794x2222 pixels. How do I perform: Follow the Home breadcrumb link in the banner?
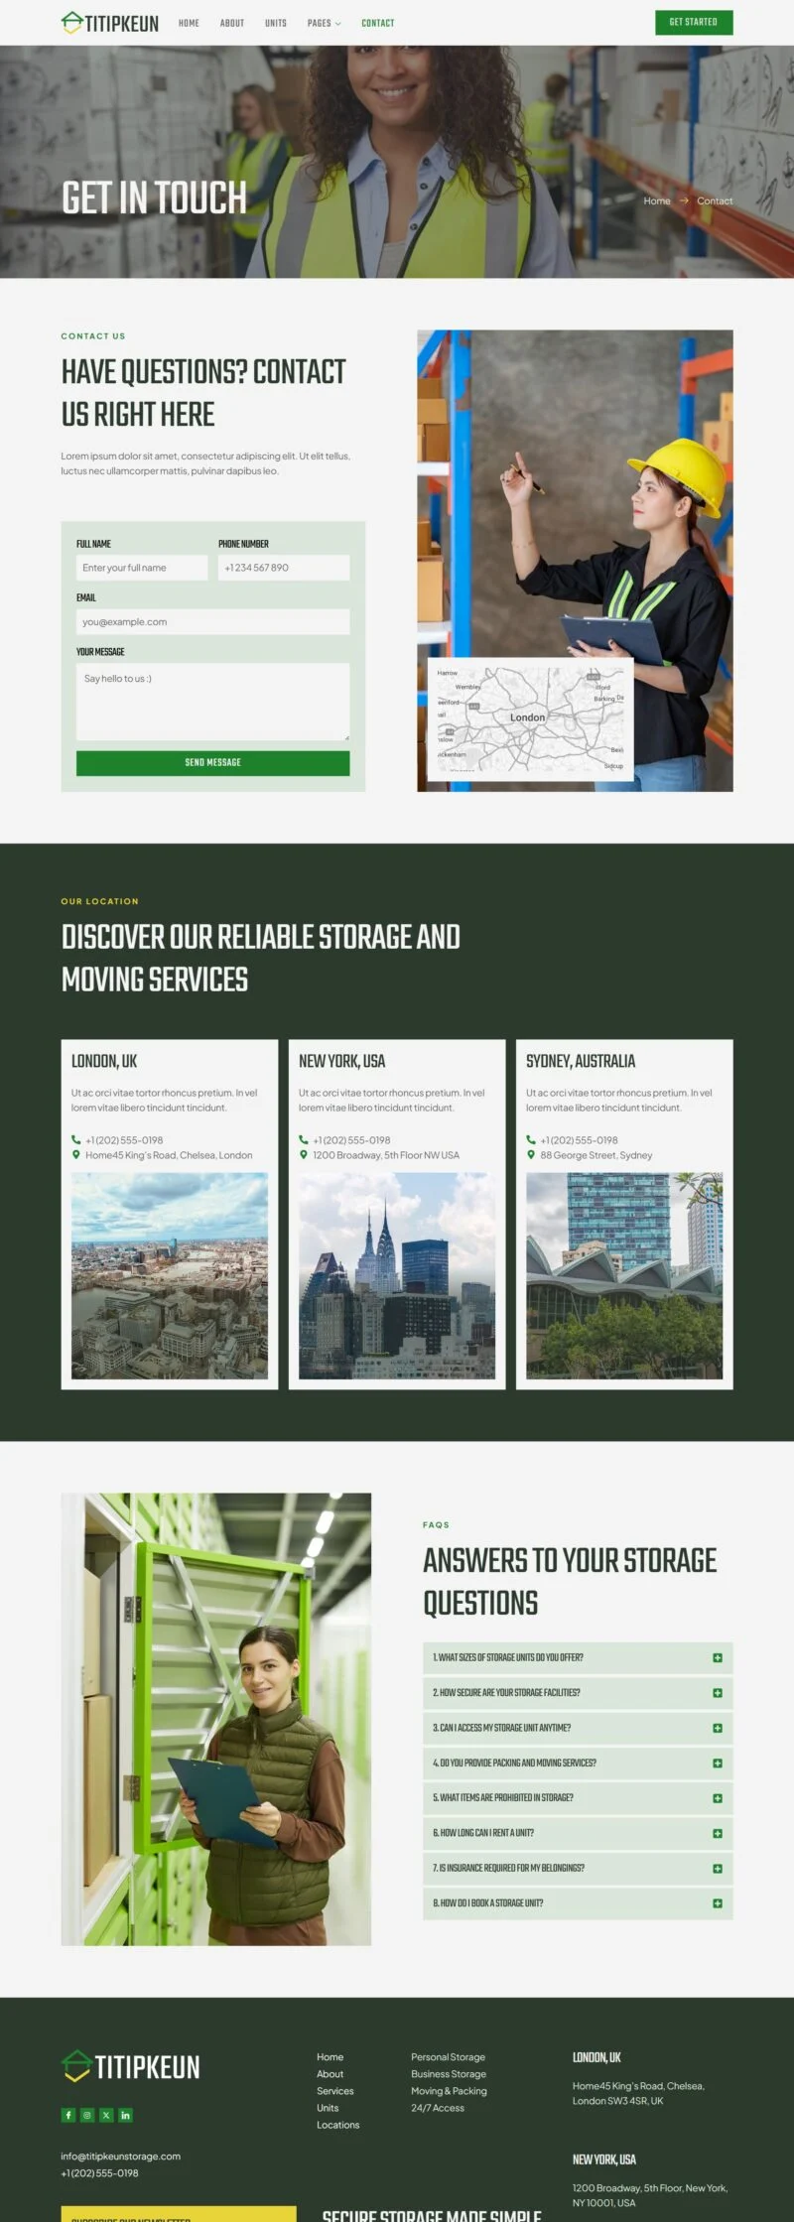coord(657,200)
